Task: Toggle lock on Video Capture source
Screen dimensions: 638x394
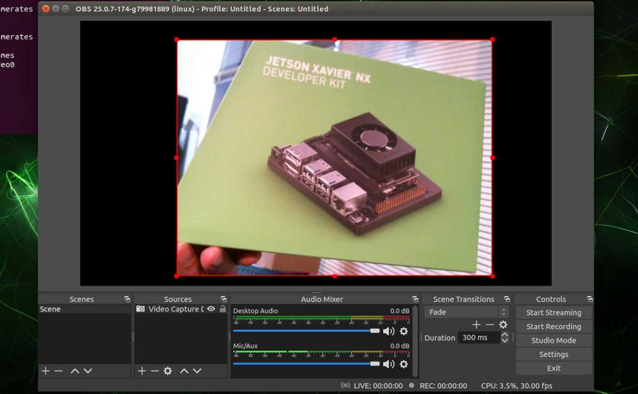Action: click(223, 309)
